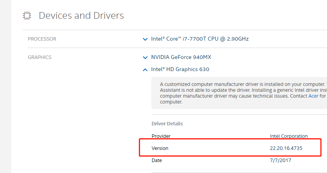Screen dimensions: 327x173
Task: Select the Intel Core i7-7700T CPU entry
Action: 200,39
